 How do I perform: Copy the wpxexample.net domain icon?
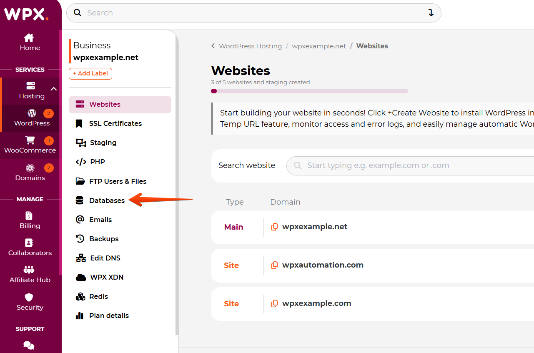tap(275, 227)
